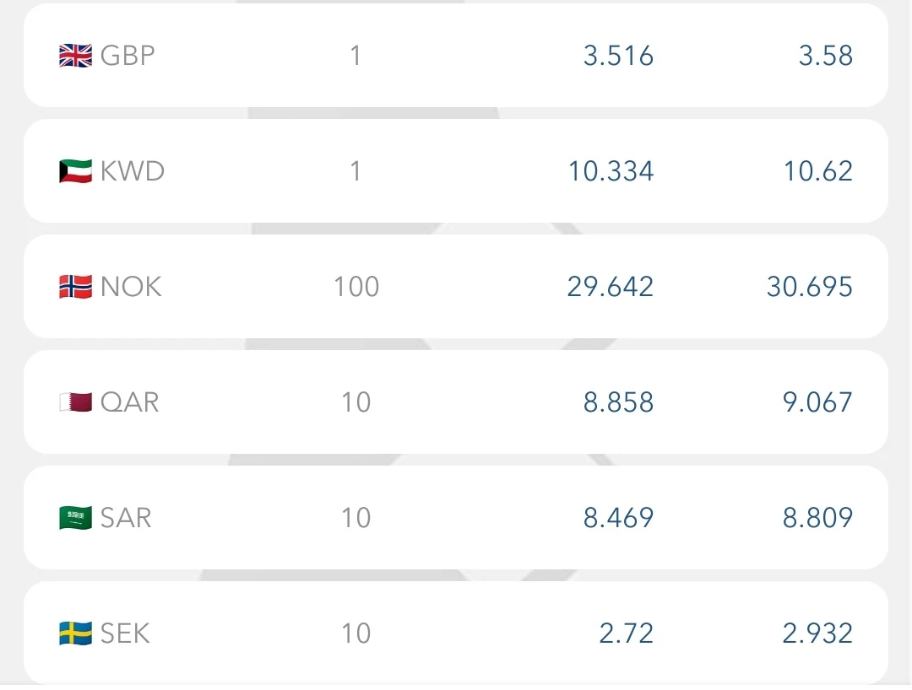Click the Norway flag icon
Viewport: 912px width, 690px height.
click(x=75, y=288)
